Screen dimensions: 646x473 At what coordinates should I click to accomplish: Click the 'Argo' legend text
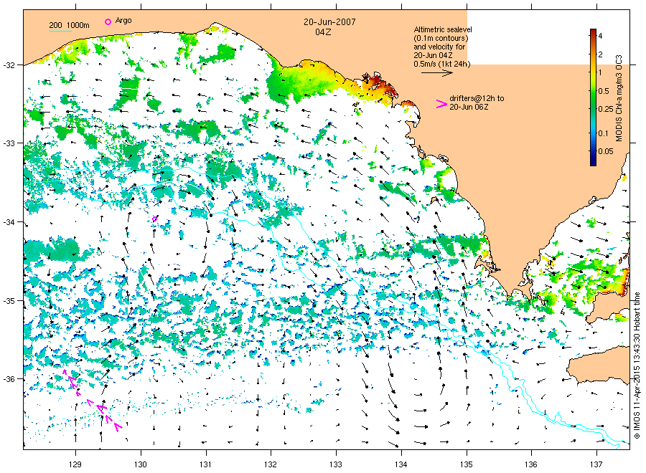pos(123,21)
